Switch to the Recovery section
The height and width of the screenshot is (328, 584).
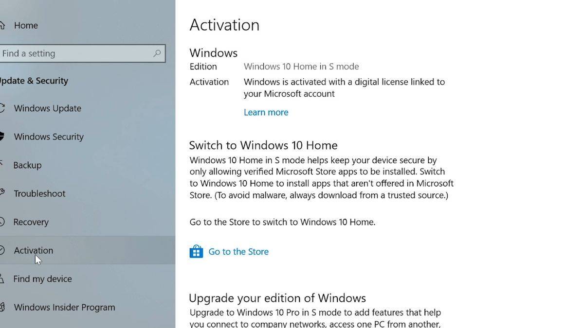31,222
